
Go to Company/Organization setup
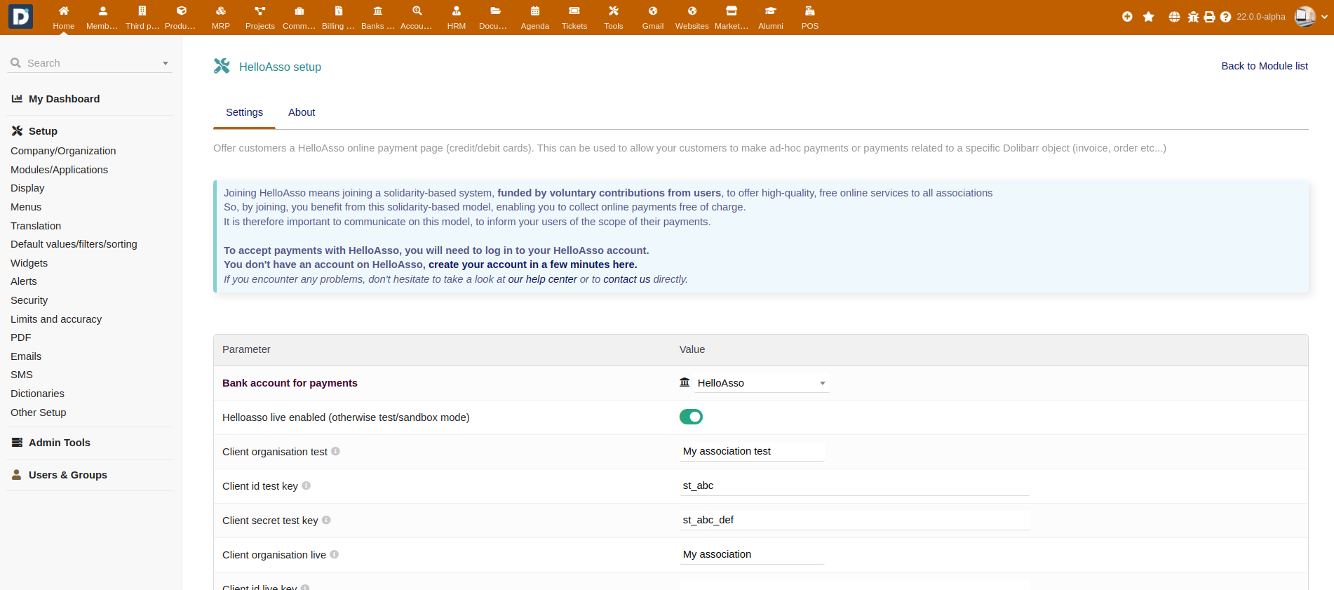[63, 151]
